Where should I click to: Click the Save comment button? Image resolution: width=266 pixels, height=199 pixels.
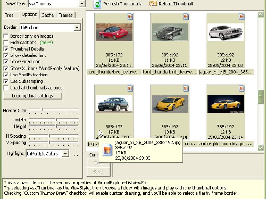(98, 172)
